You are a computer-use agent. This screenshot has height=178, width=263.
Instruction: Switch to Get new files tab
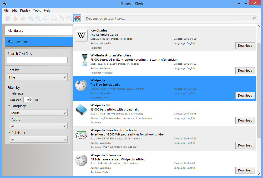(x=39, y=42)
